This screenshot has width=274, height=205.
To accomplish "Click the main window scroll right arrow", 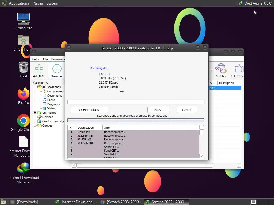I will point(239,165).
